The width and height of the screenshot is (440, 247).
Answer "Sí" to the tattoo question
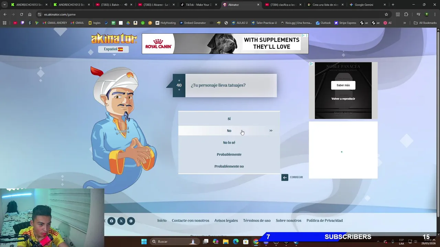coord(229,119)
